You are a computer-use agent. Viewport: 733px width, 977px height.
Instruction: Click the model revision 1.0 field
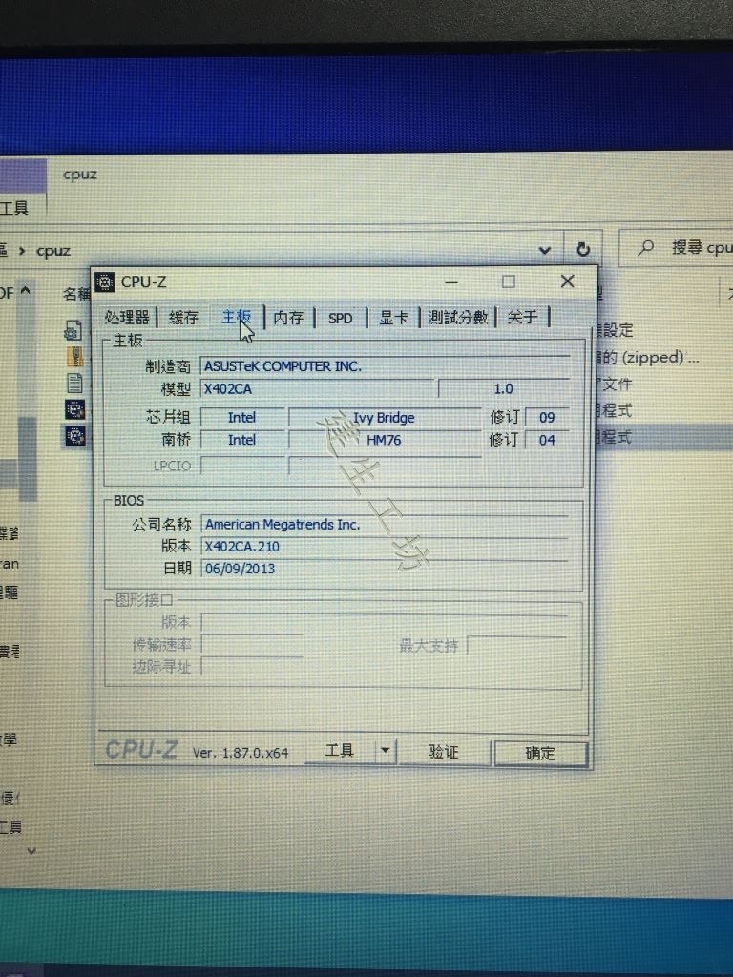click(x=504, y=389)
